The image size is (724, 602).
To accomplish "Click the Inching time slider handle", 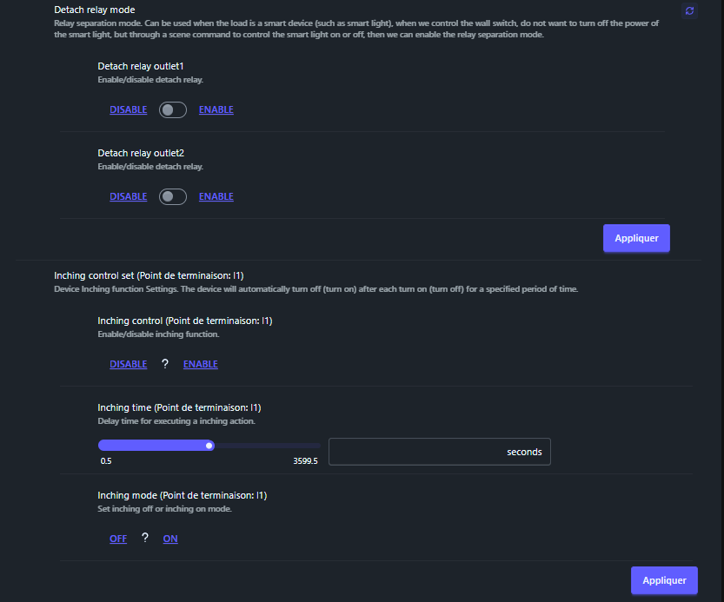I will 209,446.
